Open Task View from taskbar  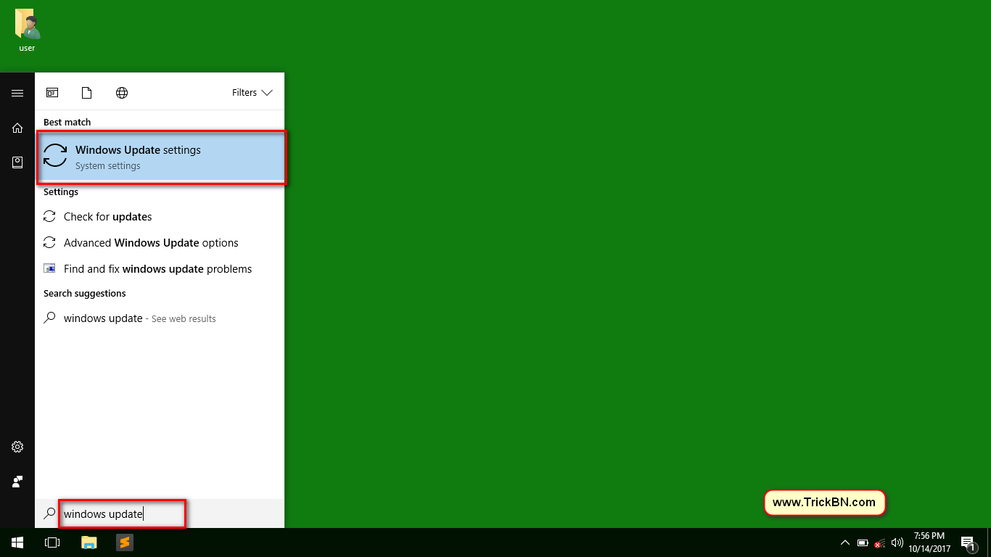pyautogui.click(x=52, y=542)
